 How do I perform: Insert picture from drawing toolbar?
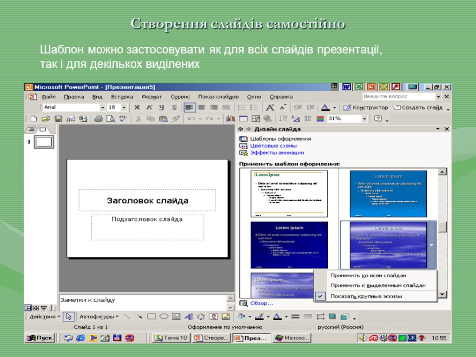point(226,317)
